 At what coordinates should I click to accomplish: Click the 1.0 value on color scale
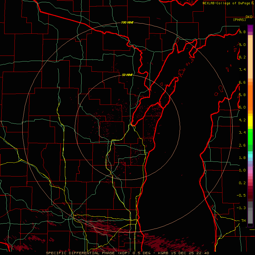pyautogui.click(x=242, y=170)
